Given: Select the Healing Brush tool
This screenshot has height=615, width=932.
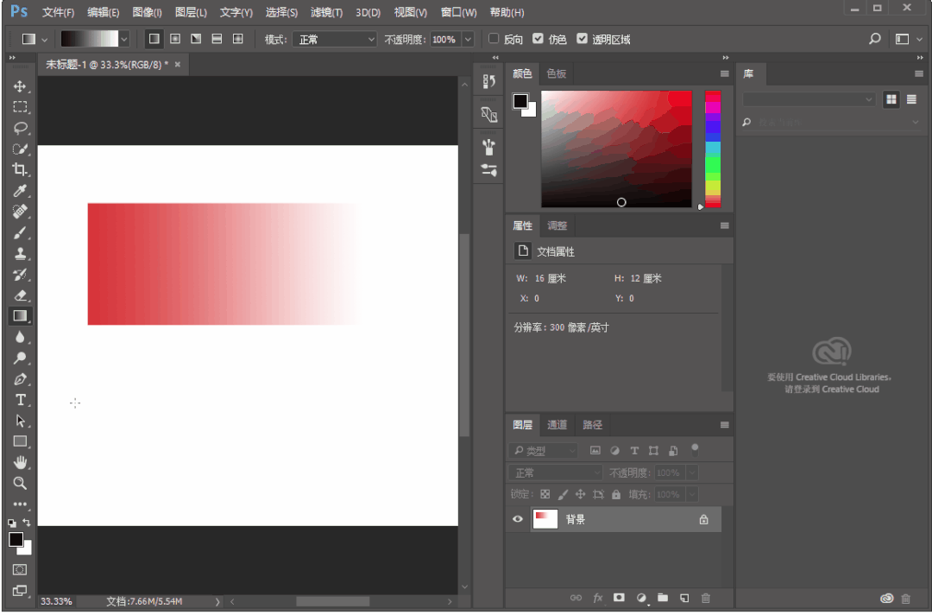Looking at the screenshot, I should coord(20,211).
